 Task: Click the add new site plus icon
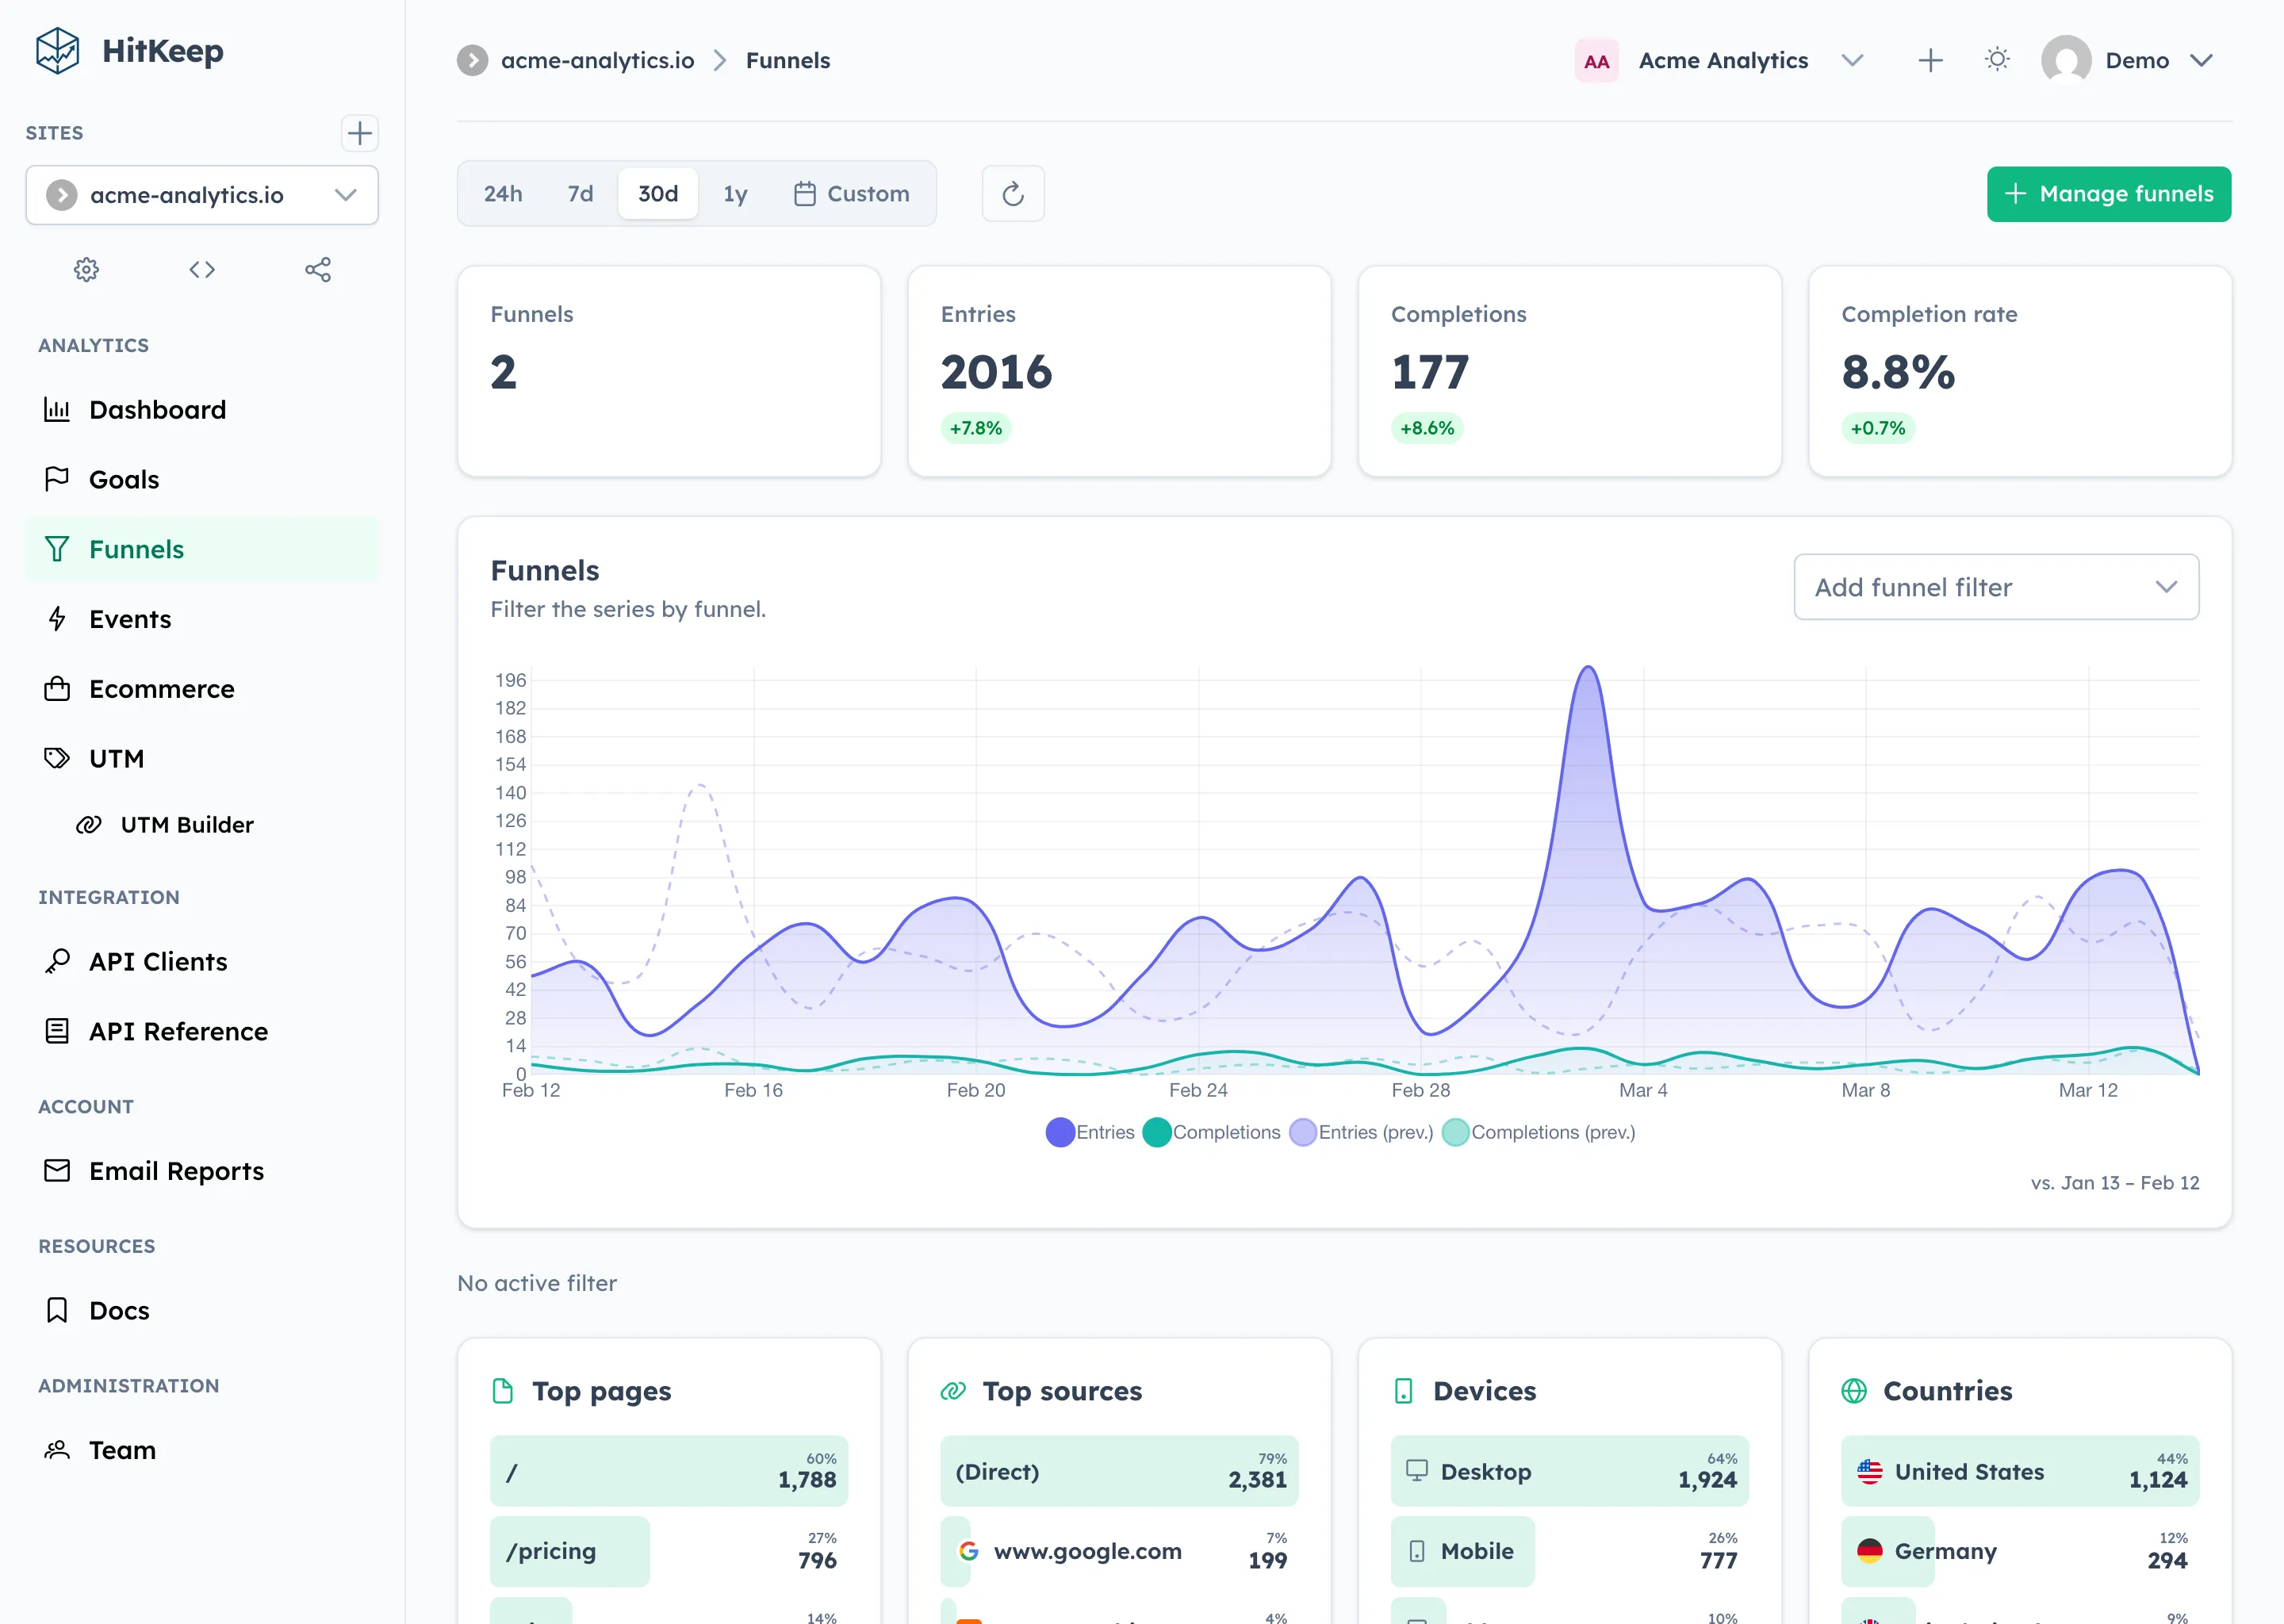359,133
